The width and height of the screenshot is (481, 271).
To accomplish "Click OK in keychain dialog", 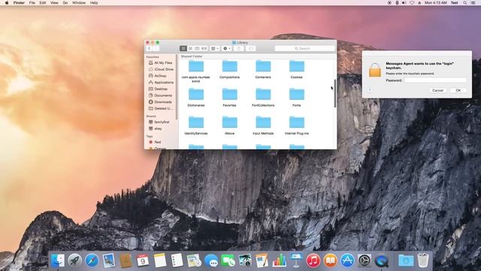I will 458,90.
